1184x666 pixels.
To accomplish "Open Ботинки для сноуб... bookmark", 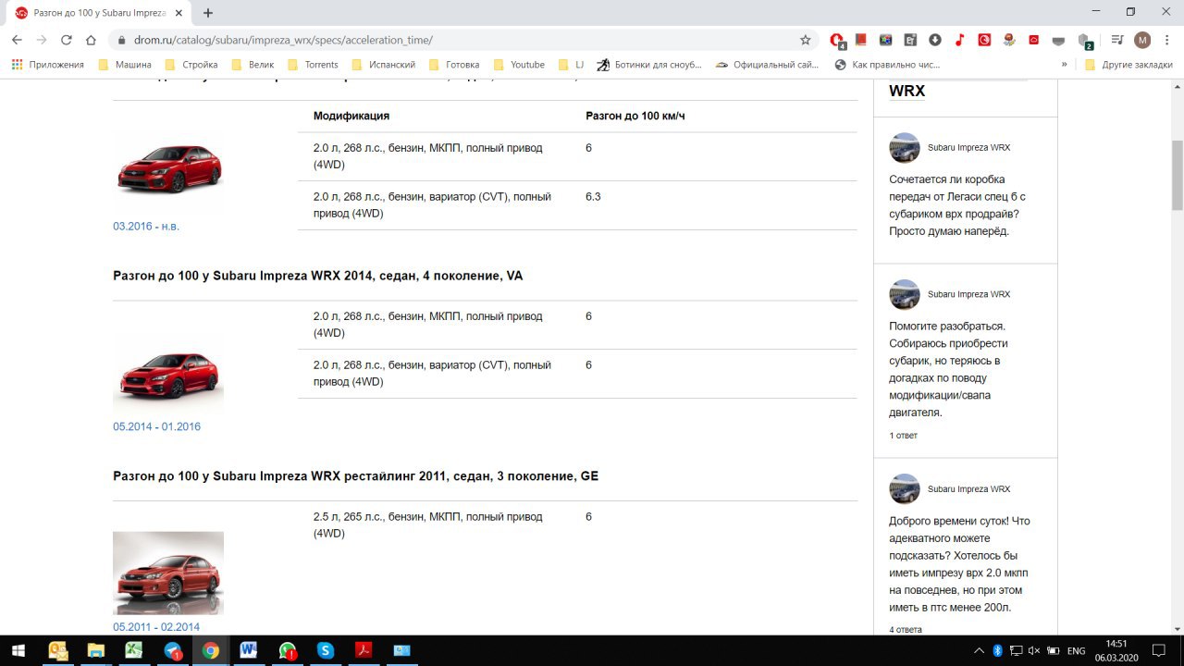I will [649, 65].
